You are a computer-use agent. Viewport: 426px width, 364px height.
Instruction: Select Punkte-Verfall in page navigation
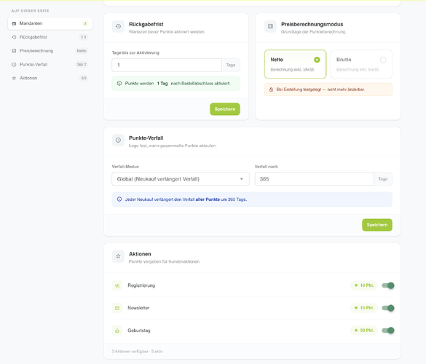(50, 64)
